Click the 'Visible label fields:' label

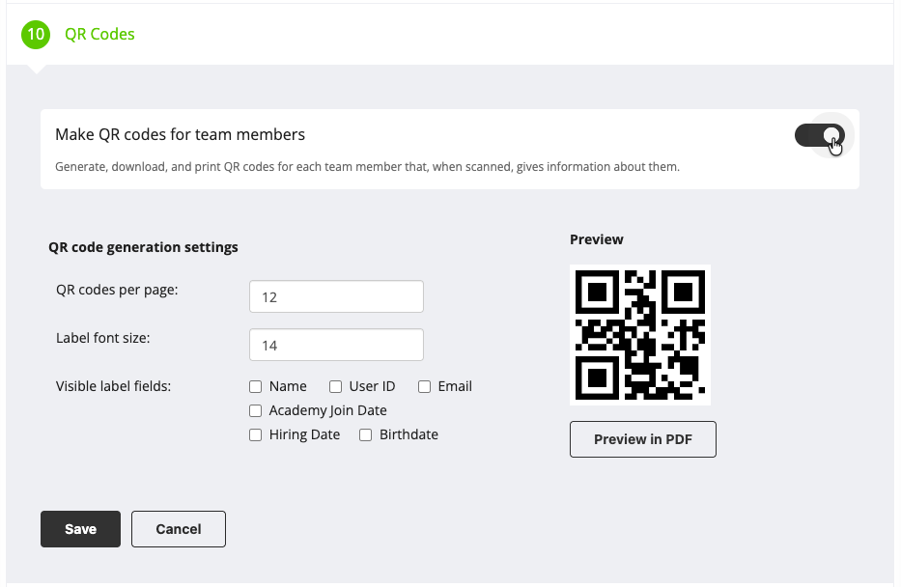click(113, 386)
